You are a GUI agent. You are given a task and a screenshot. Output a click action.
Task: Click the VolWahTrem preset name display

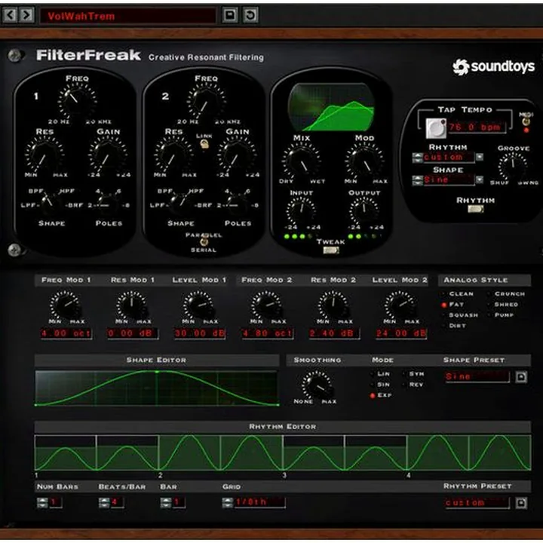point(128,16)
